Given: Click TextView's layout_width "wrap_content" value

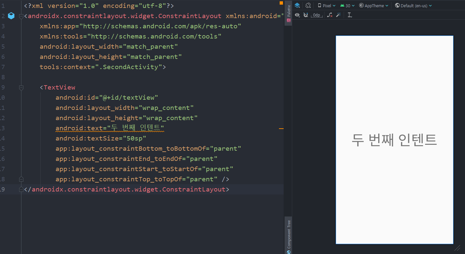Looking at the screenshot, I should pyautogui.click(x=166, y=108).
